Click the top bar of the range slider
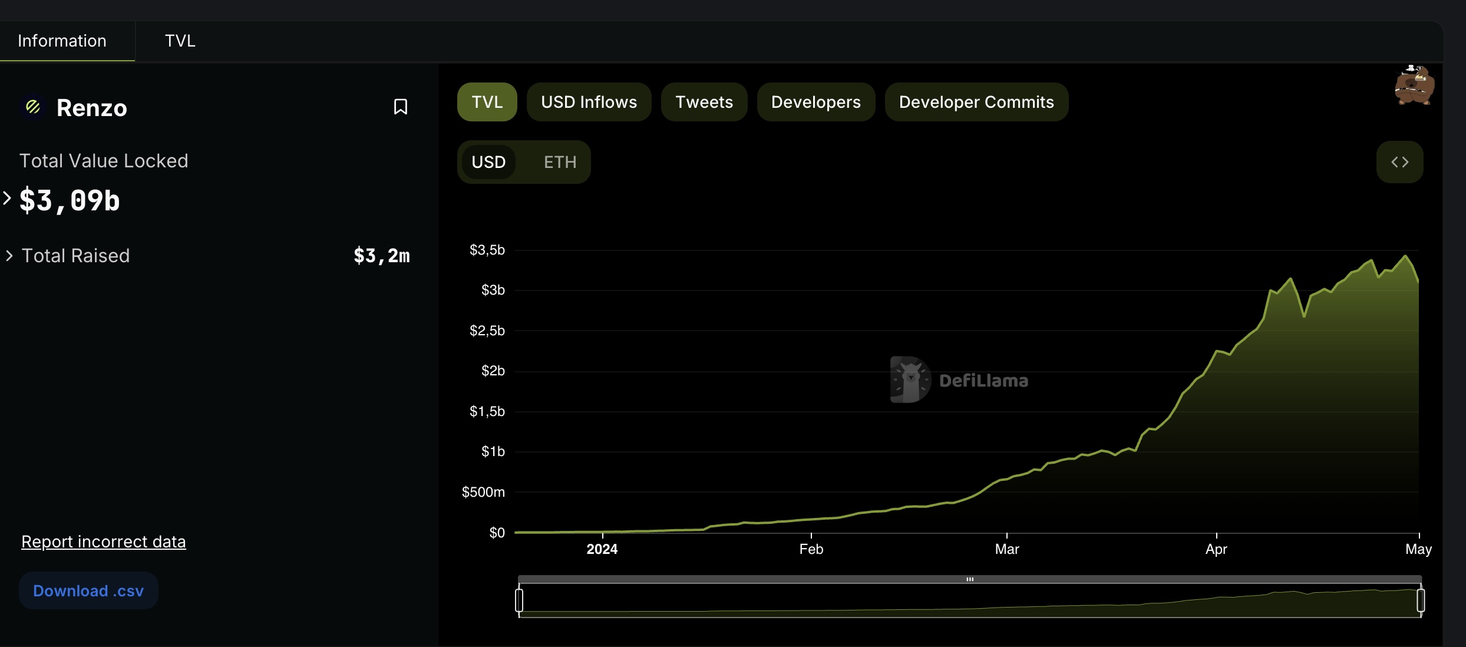Screen dimensions: 1466x647 [x=970, y=579]
